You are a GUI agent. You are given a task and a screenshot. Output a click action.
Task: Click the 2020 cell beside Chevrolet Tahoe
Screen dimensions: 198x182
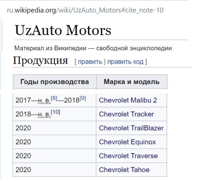pos(54,170)
